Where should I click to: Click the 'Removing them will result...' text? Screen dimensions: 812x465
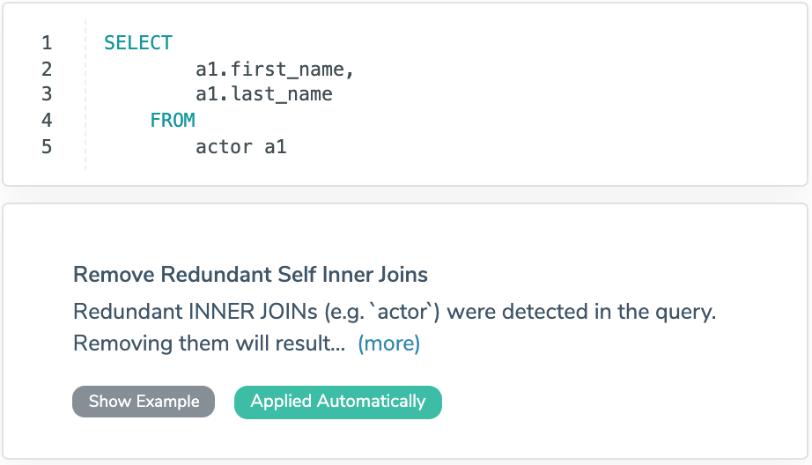point(210,343)
